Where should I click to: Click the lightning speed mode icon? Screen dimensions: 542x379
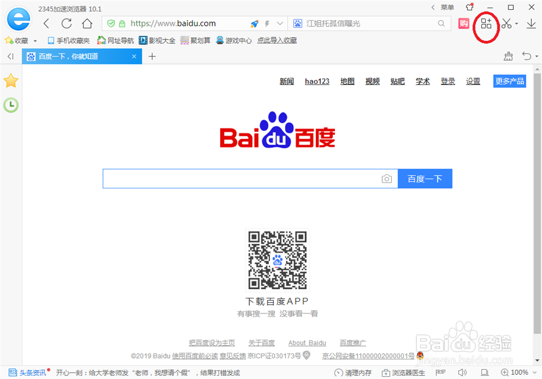pyautogui.click(x=267, y=23)
